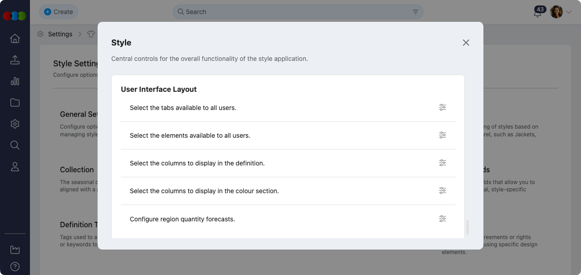Navigate to Settings via the breadcrumb
The image size is (581, 275).
(x=59, y=34)
